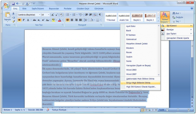Align text left
196x114 pixels.
68,20
